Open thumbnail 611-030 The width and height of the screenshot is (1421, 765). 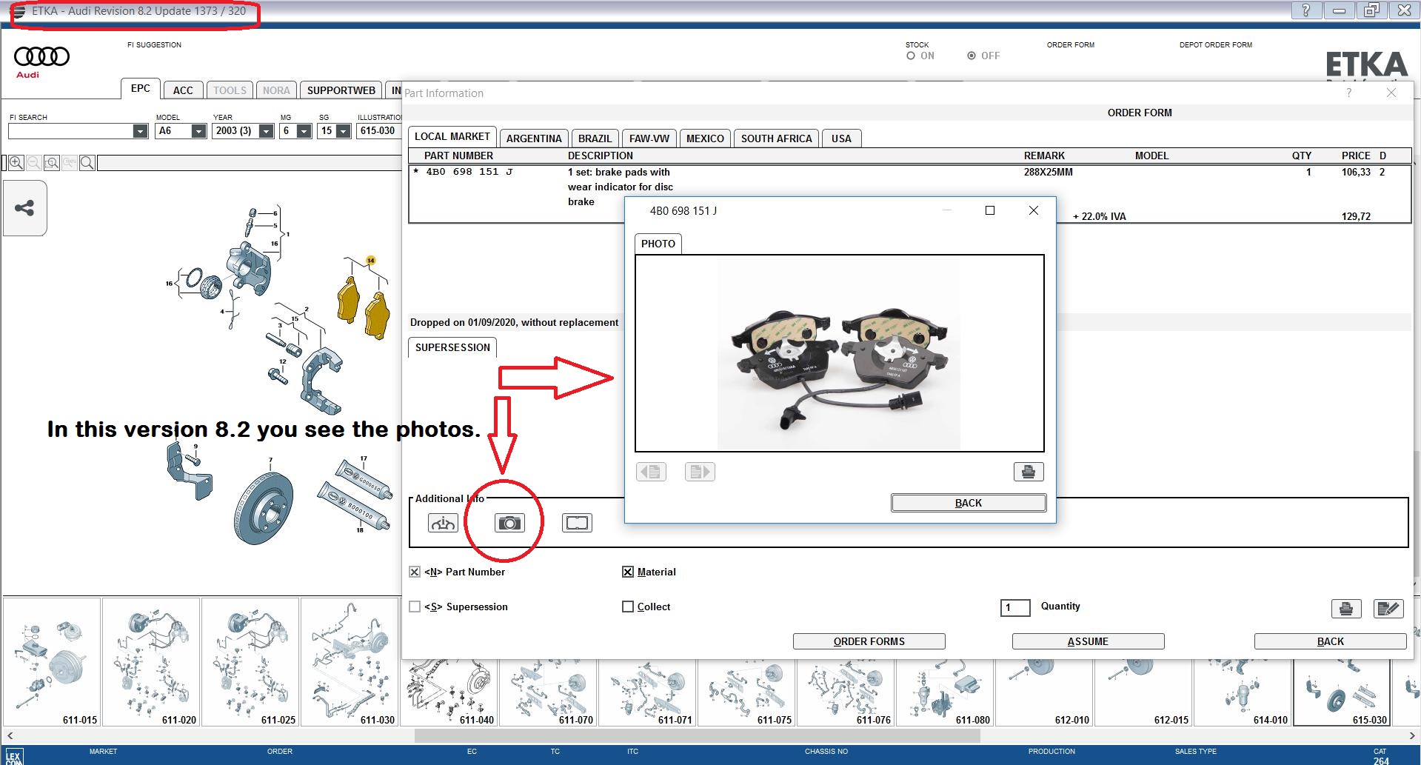[x=350, y=662]
